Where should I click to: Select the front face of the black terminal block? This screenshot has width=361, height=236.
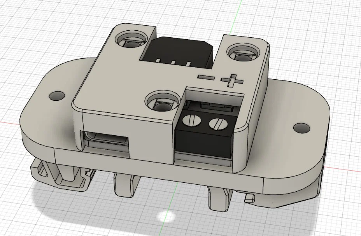coord(204,143)
